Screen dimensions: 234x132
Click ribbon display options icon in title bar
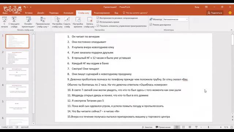[x=206, y=7]
